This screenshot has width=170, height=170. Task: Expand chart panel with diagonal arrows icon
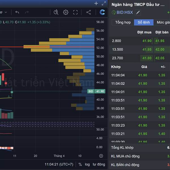point(104,3)
